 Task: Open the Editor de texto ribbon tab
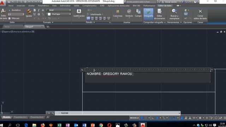click(x=165, y=6)
